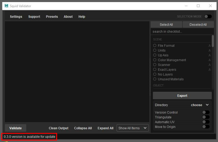The image size is (218, 142).
Task: Toggle the Selection Mode switch
Action: [208, 16]
